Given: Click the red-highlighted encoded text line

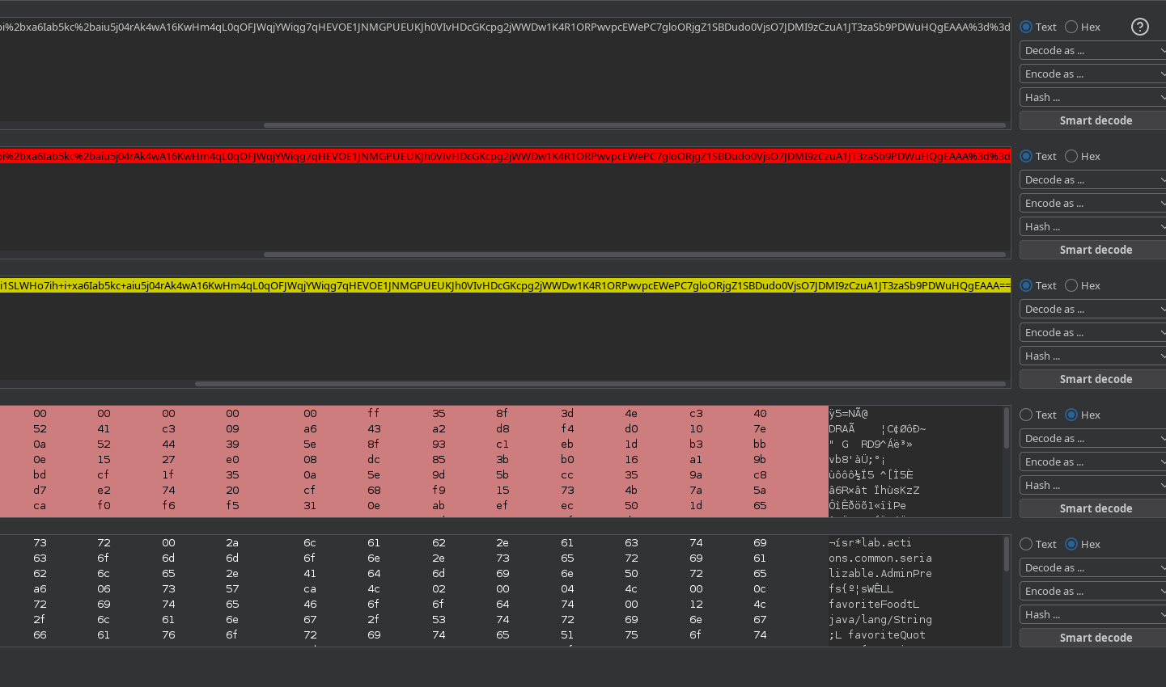Looking at the screenshot, I should click(x=505, y=156).
